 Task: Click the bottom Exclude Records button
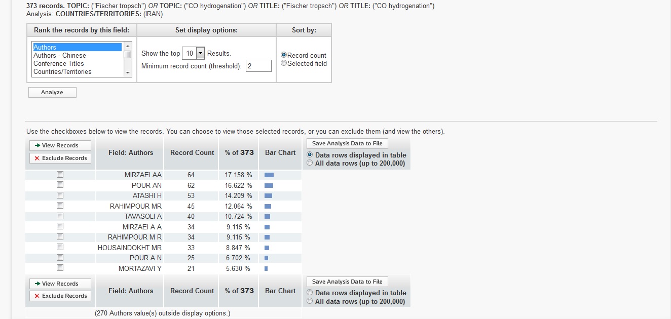(60, 296)
